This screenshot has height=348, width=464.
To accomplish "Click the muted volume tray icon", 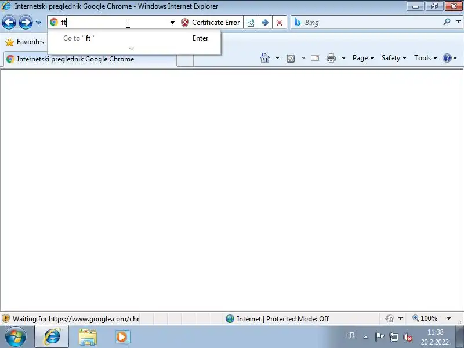I will (x=408, y=337).
